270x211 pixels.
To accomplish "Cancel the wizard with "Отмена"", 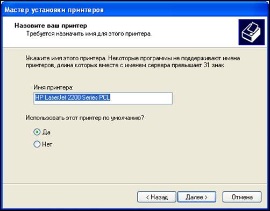I will (242, 197).
